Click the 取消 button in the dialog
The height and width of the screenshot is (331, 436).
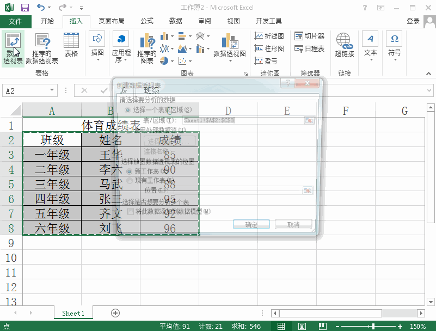(292, 224)
